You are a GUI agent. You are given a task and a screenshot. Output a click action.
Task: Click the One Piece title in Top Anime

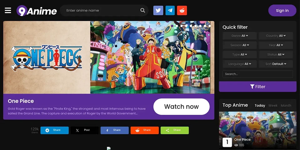242,139
